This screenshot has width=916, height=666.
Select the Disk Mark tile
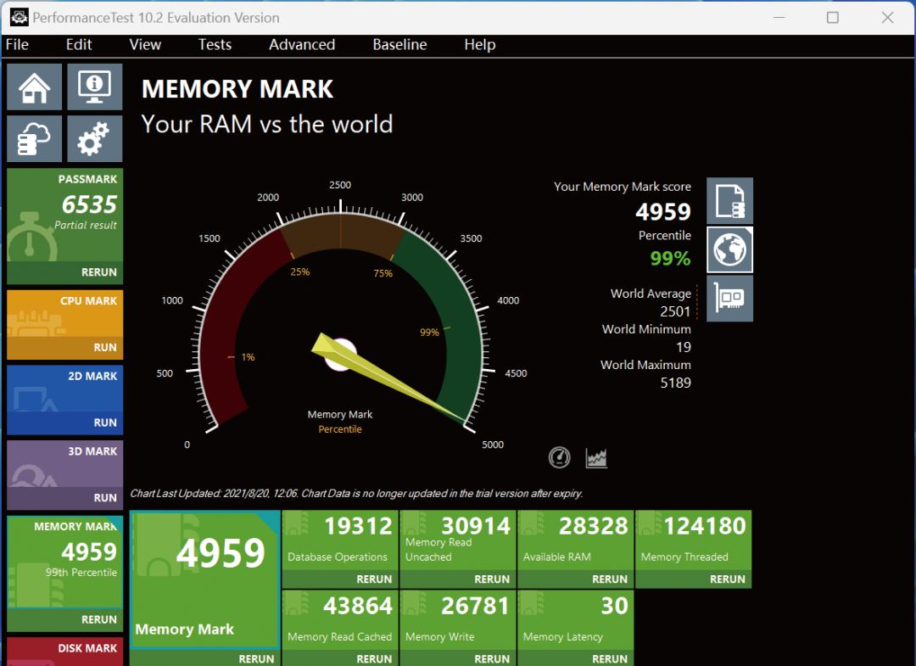pyautogui.click(x=64, y=652)
